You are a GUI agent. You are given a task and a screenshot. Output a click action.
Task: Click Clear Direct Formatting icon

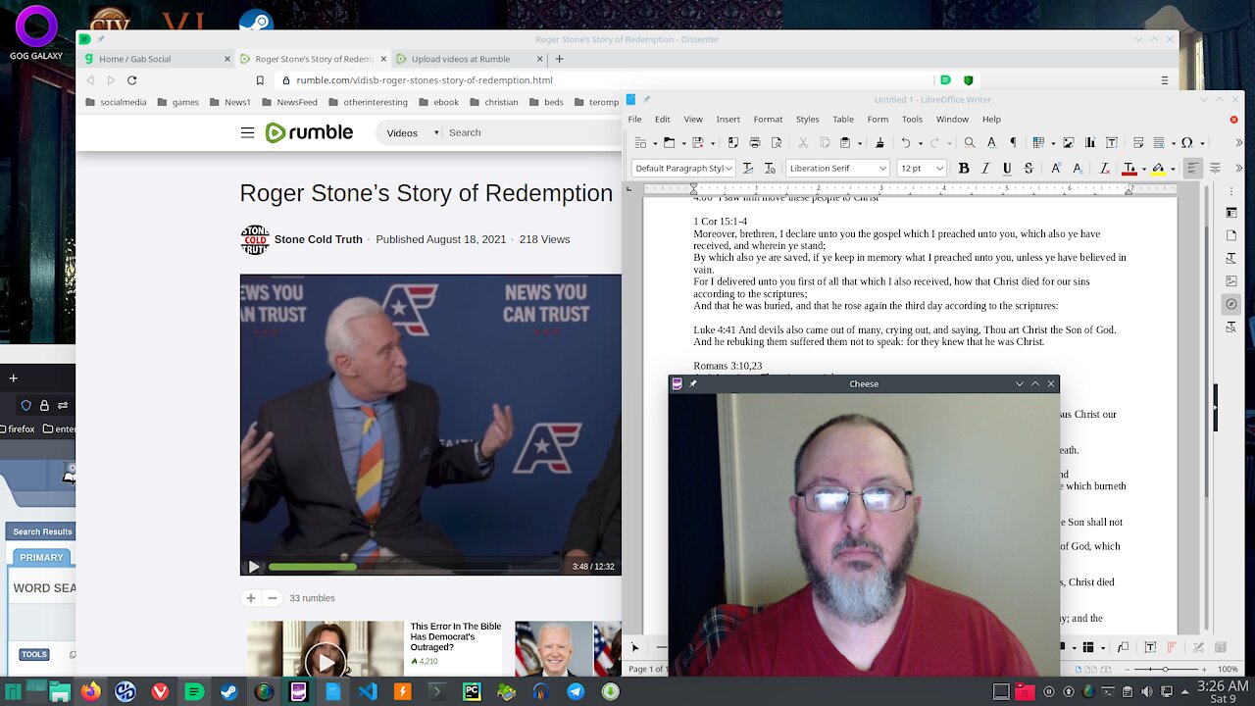click(1105, 169)
